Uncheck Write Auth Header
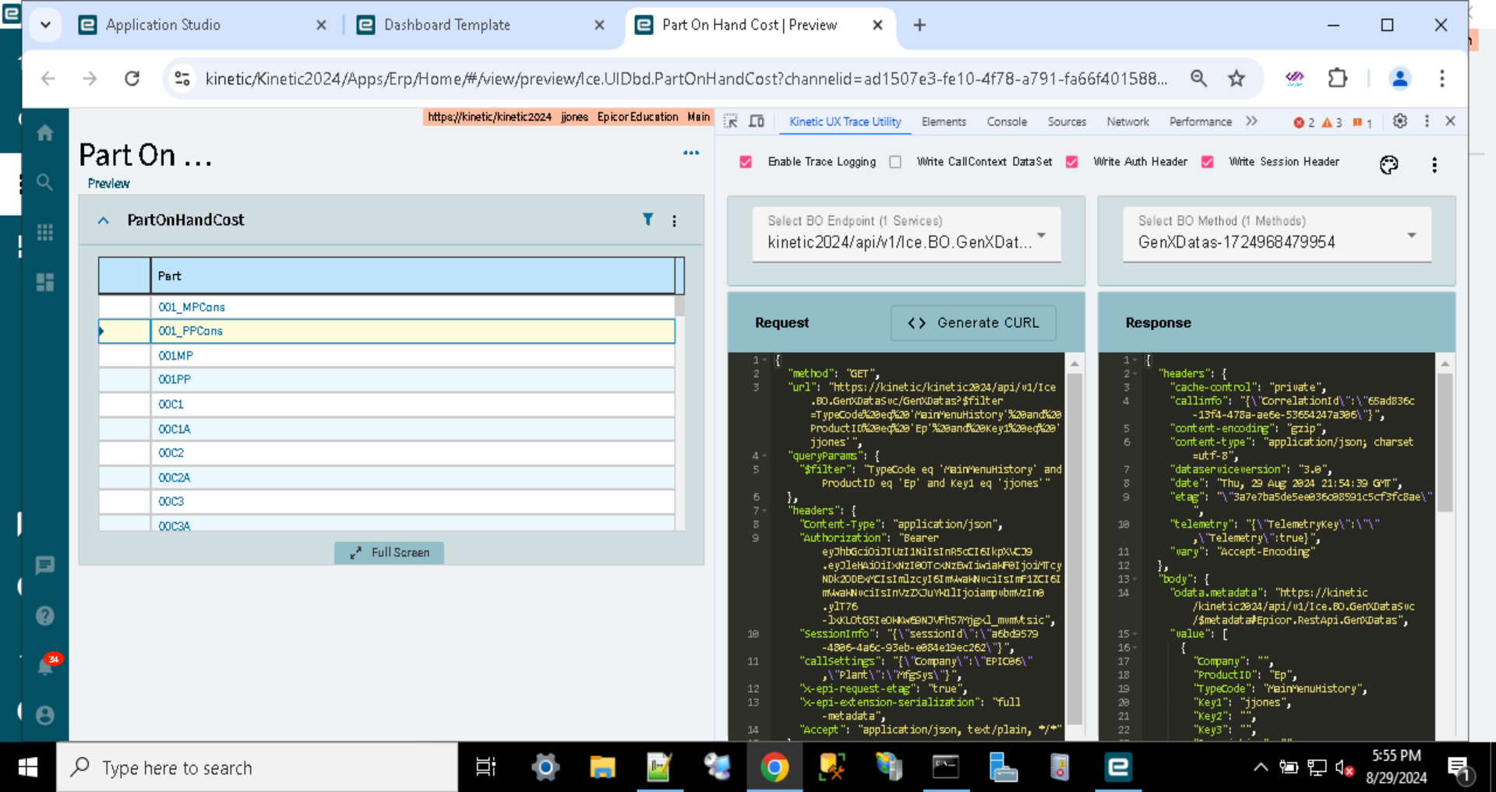Image resolution: width=1496 pixels, height=792 pixels. pos(1071,162)
